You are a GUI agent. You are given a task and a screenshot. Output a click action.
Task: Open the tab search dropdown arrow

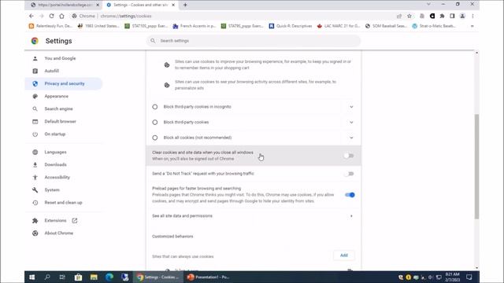[428, 4]
